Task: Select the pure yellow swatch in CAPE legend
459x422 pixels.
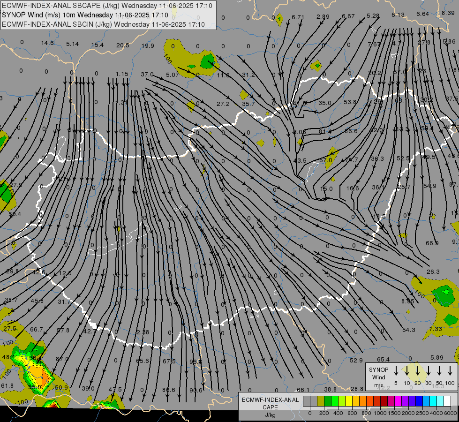Action: 349,401
